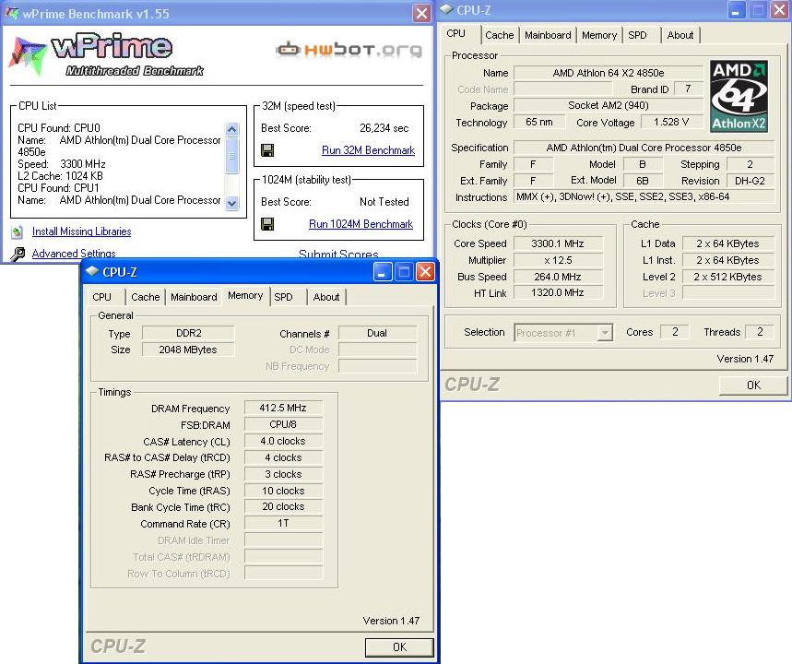Image resolution: width=792 pixels, height=664 pixels.
Task: Switch to Memory tab in right CPU-Z
Action: [x=599, y=35]
